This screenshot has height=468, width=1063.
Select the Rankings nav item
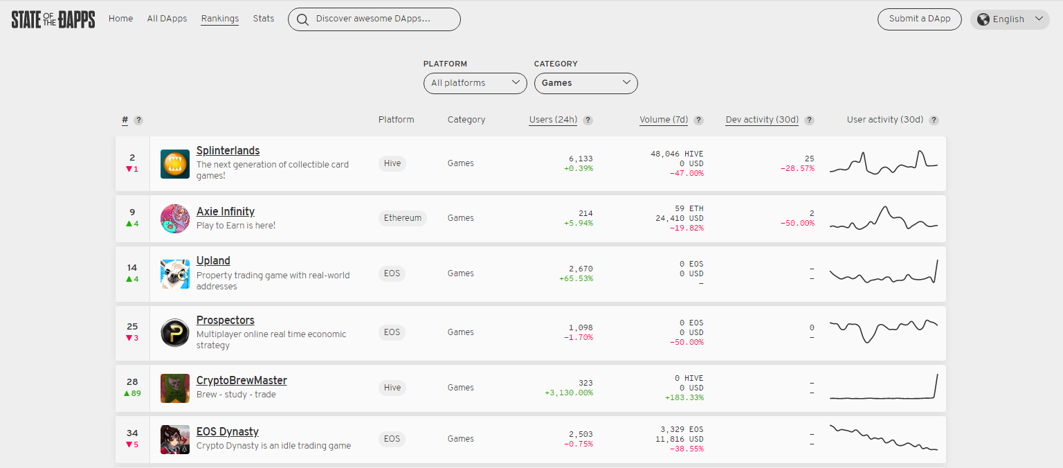pos(220,19)
